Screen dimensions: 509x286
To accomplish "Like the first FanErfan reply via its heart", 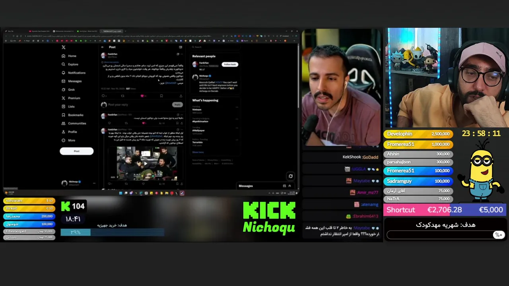I will 144,123.
